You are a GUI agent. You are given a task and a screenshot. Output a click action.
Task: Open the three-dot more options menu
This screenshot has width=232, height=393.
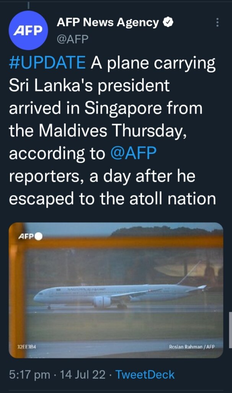tap(217, 23)
